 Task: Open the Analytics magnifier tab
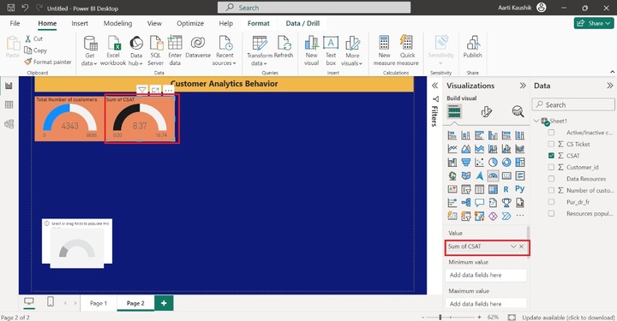(518, 112)
